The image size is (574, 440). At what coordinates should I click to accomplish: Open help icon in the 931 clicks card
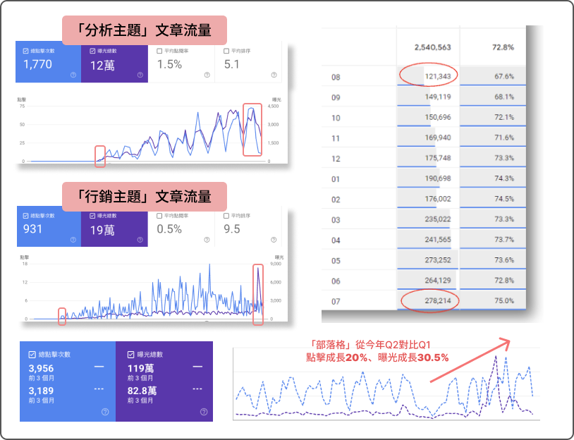coord(73,240)
